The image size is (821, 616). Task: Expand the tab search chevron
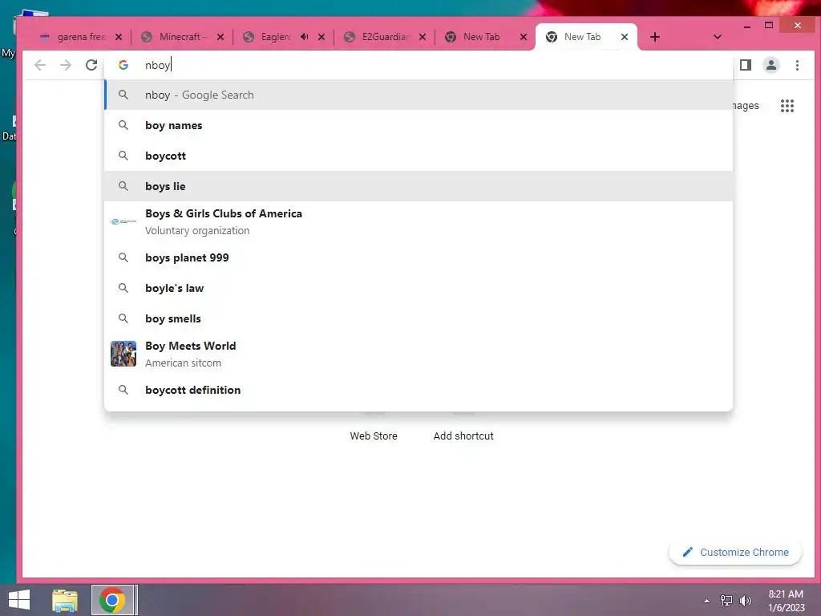(718, 37)
